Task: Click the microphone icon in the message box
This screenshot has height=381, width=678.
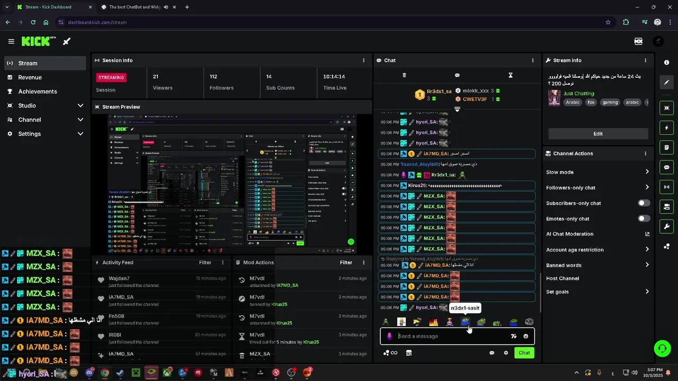Action: (389, 336)
